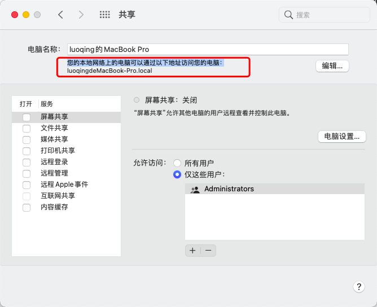The image size is (377, 307).
Task: Show all preferences via grid icon
Action: tap(104, 15)
